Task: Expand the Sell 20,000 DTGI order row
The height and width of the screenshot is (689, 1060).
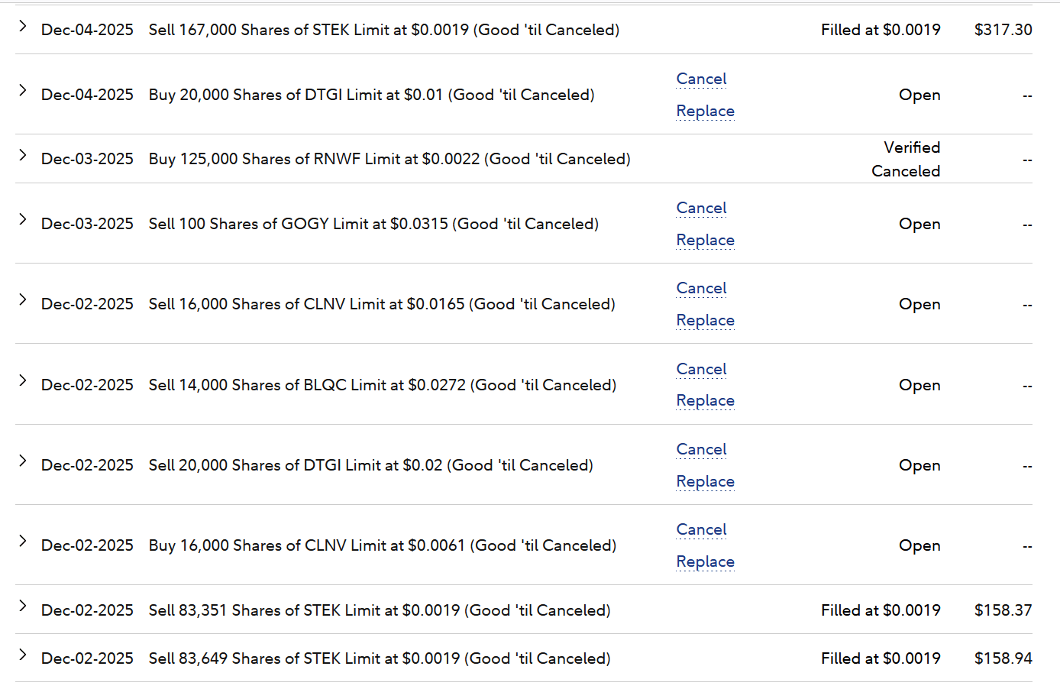Action: (23, 461)
